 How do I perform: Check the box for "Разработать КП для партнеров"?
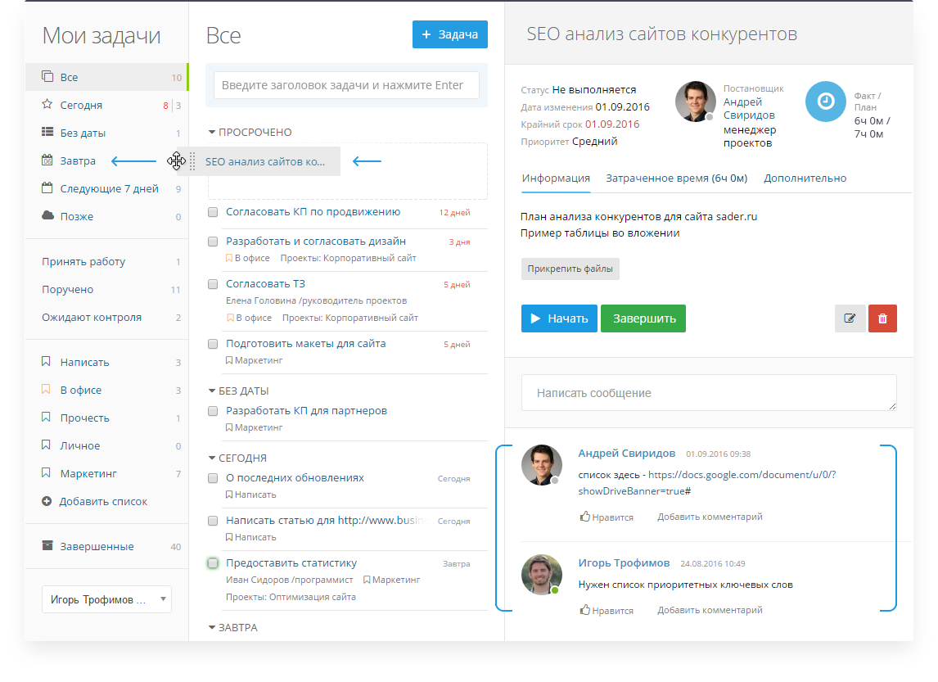213,410
